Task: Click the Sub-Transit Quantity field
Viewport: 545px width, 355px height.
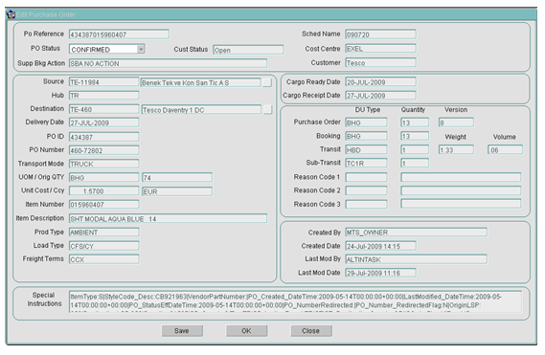Action: 415,163
